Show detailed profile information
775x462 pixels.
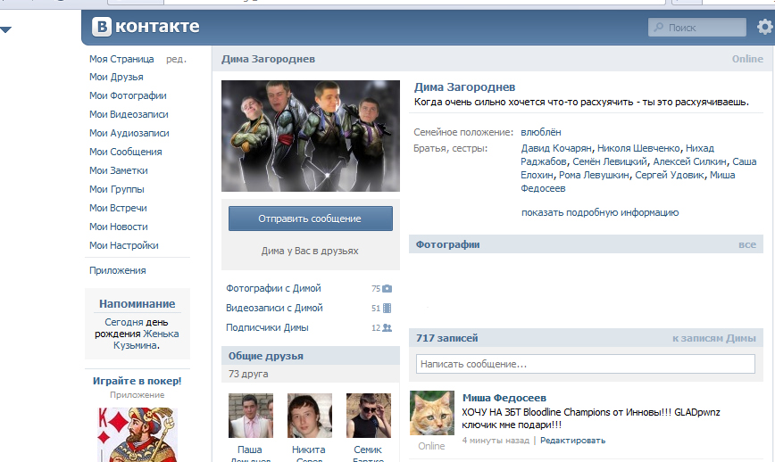[x=599, y=212]
